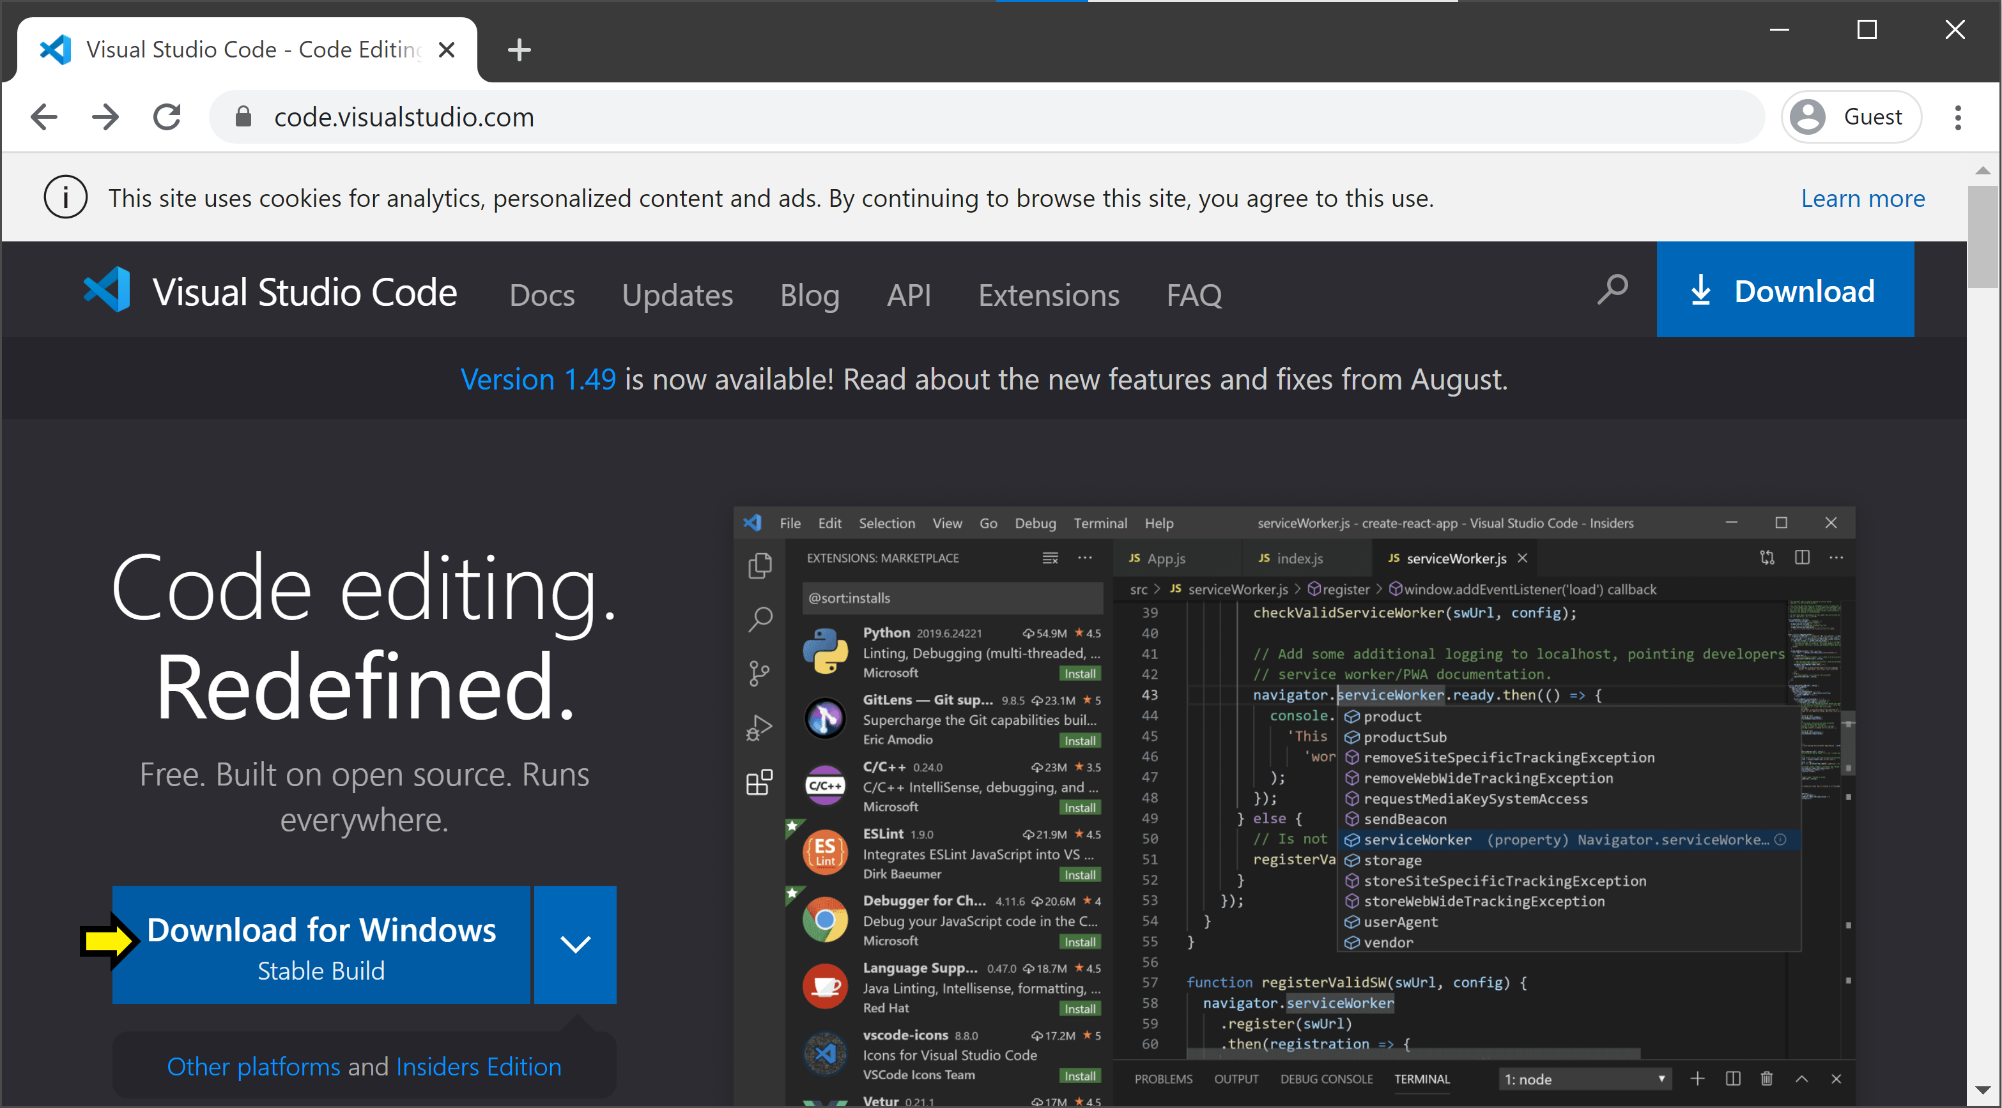2002x1108 pixels.
Task: Click the cookie notice info icon
Action: (65, 198)
